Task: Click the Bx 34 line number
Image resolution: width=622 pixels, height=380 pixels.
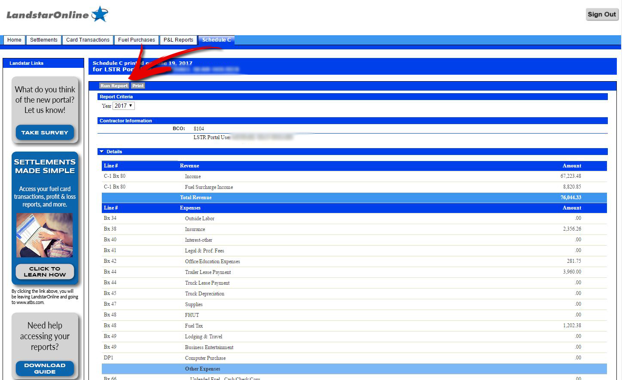Action: point(110,218)
